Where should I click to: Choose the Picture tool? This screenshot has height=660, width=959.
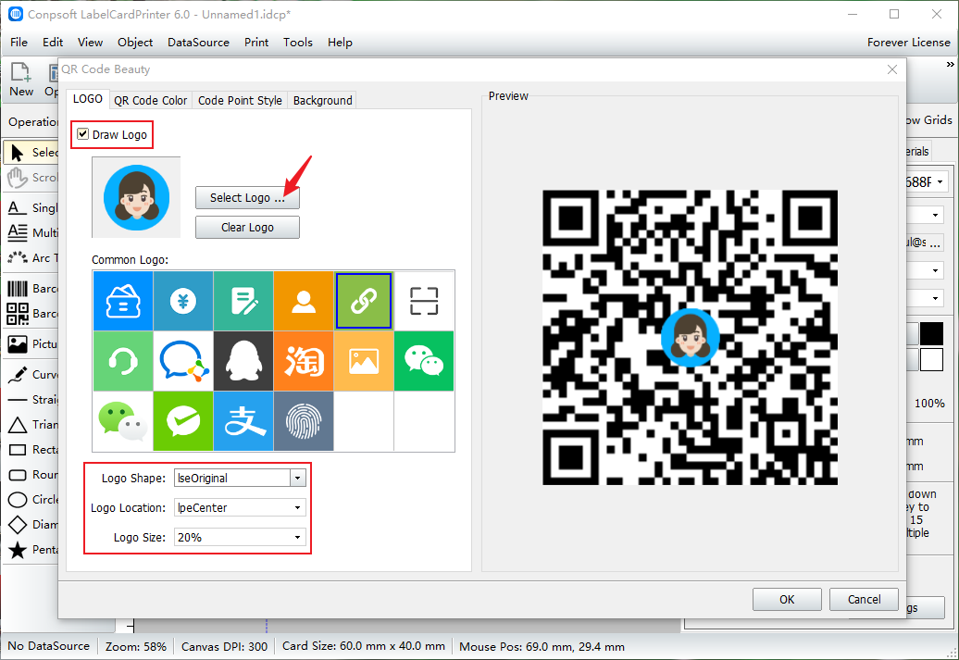pos(31,343)
